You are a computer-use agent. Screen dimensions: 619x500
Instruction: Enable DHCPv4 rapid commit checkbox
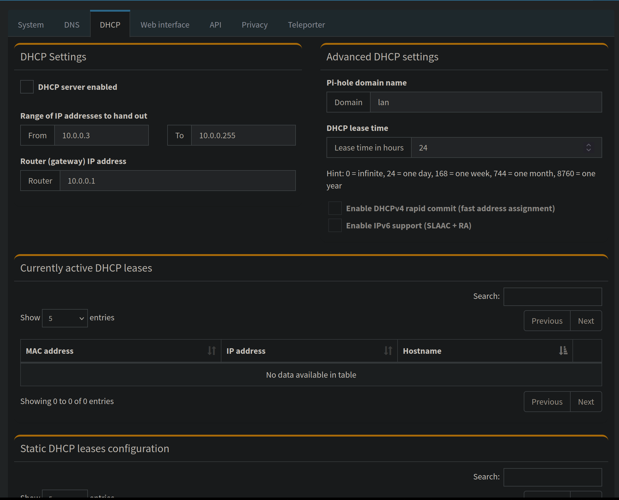[x=335, y=208]
